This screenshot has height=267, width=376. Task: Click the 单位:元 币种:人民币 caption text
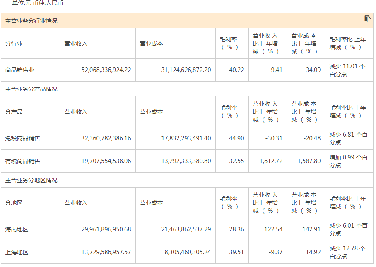click(38, 3)
